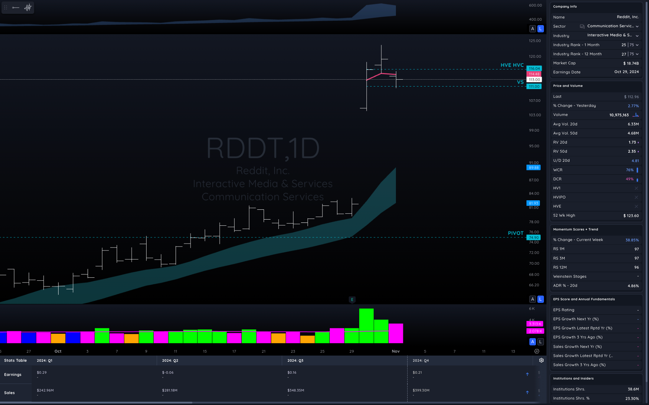
Task: Click the Q4 earnings value $0.21
Action: 417,373
